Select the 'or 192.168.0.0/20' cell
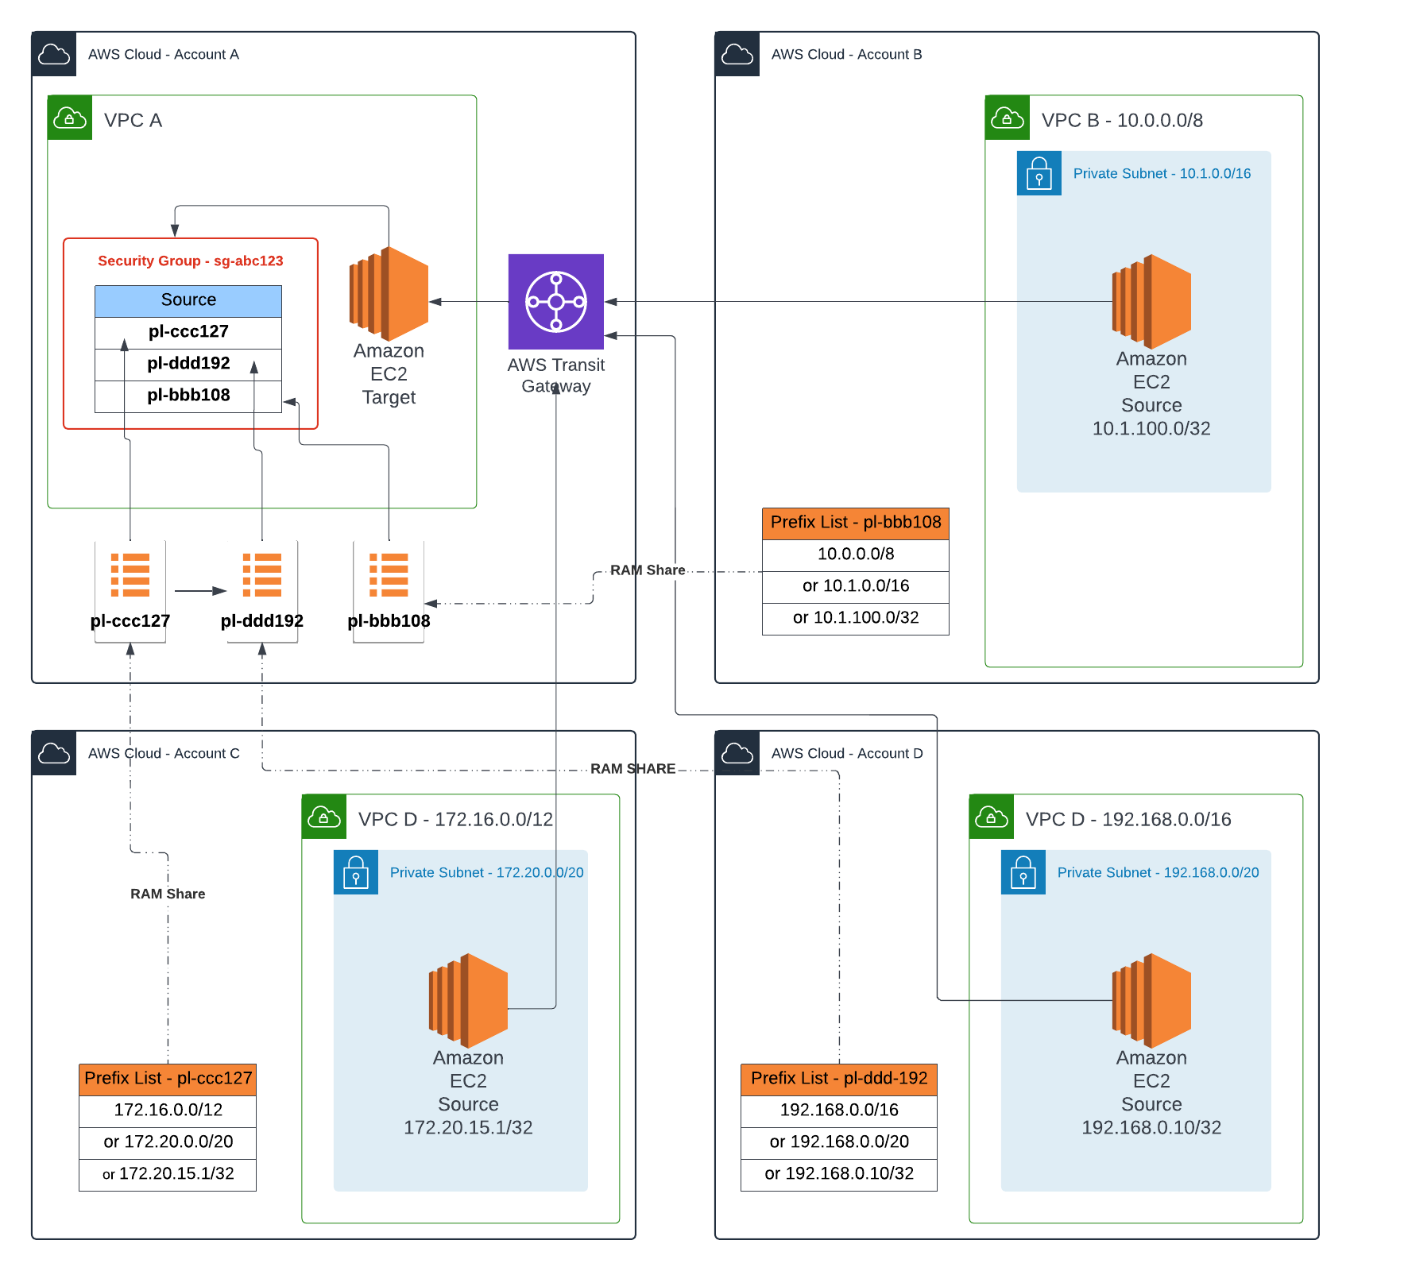Viewport: 1408px width, 1271px height. coord(839,1143)
